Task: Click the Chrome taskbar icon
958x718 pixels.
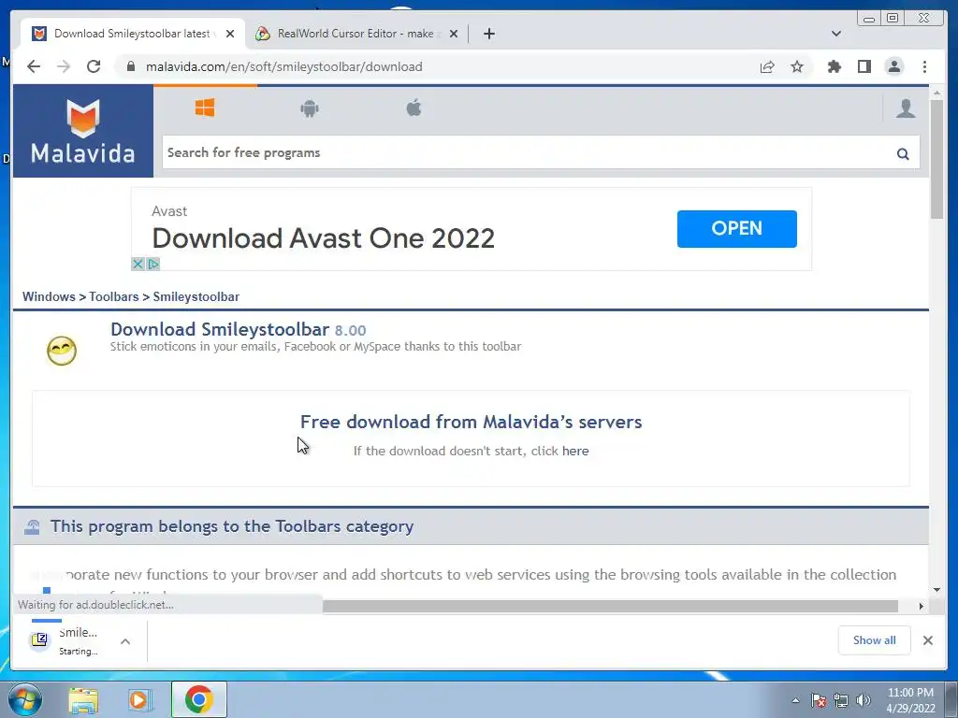Action: point(199,699)
